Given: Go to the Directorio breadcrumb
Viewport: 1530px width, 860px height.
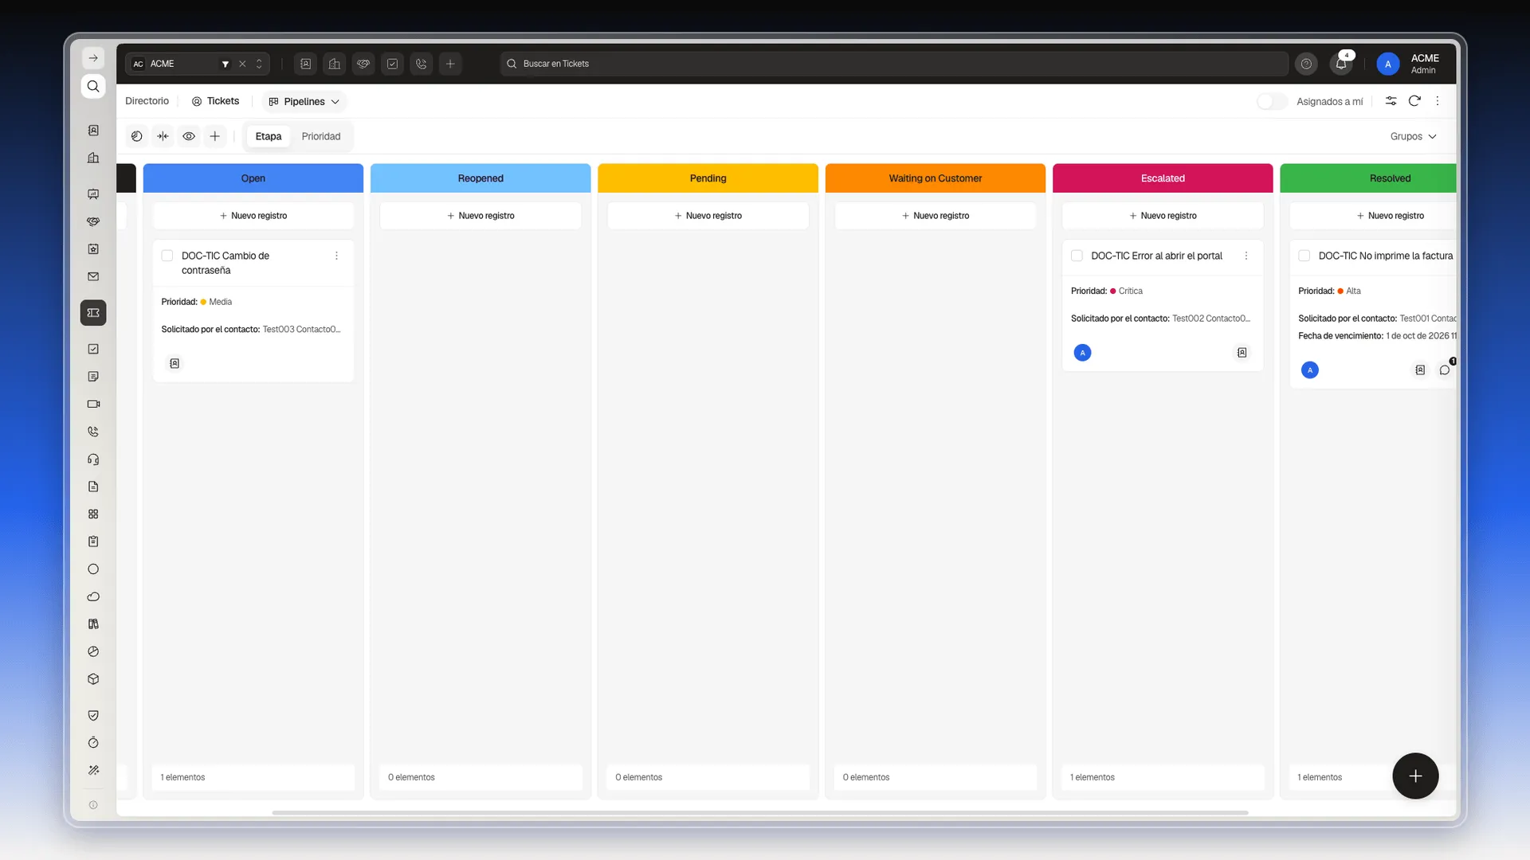Looking at the screenshot, I should click(x=147, y=101).
